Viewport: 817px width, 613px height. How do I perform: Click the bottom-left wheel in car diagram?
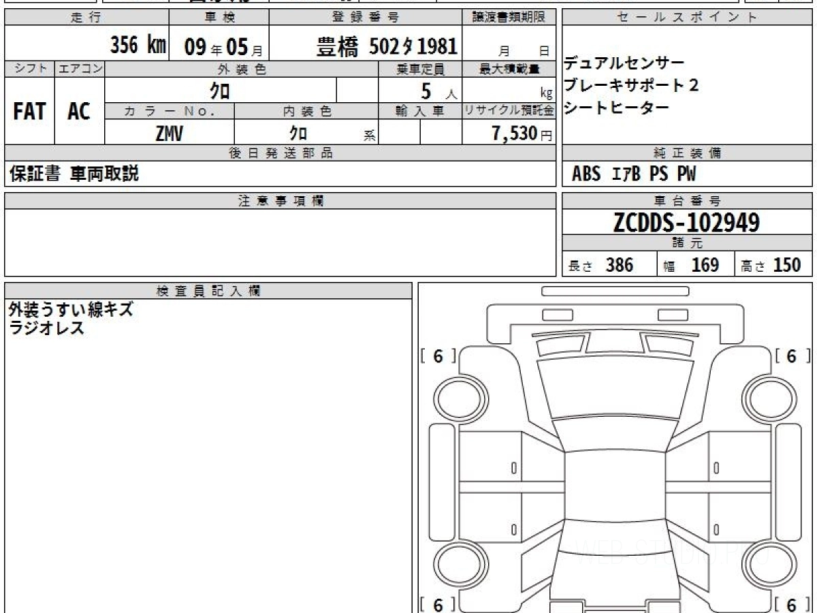[453, 565]
